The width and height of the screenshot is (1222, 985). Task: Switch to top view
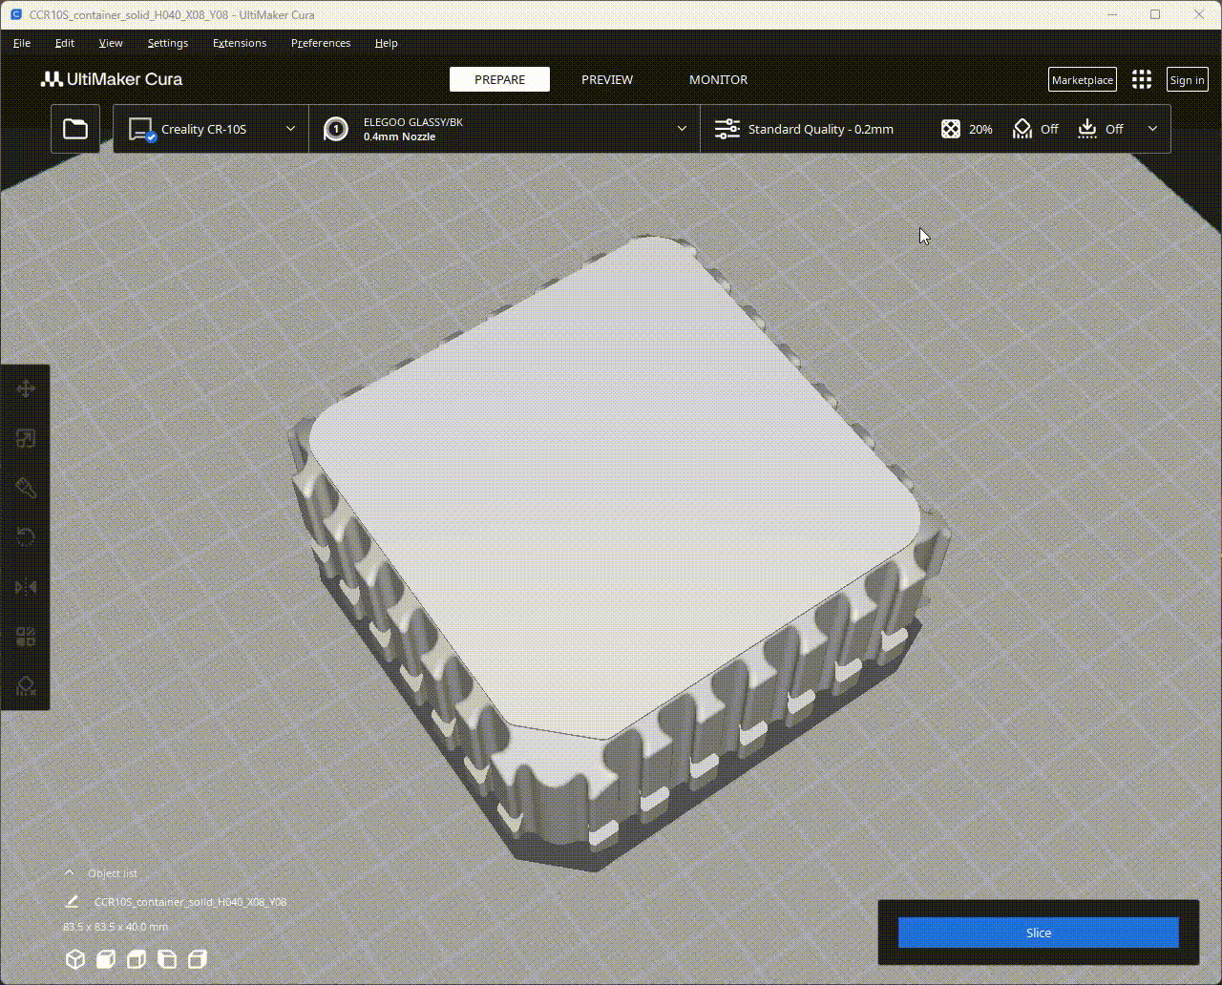(x=137, y=959)
